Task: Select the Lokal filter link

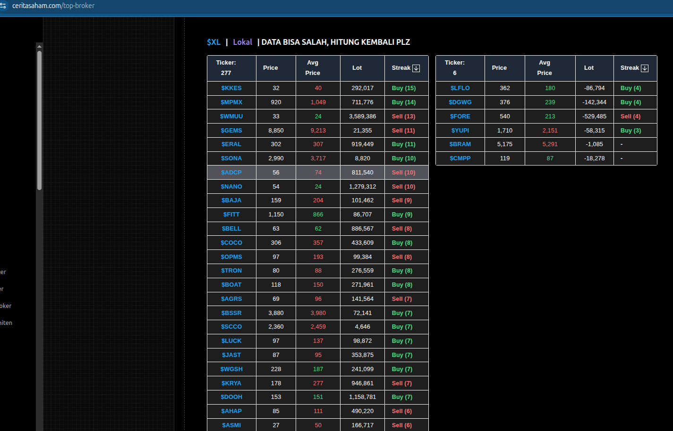Action: click(x=243, y=42)
